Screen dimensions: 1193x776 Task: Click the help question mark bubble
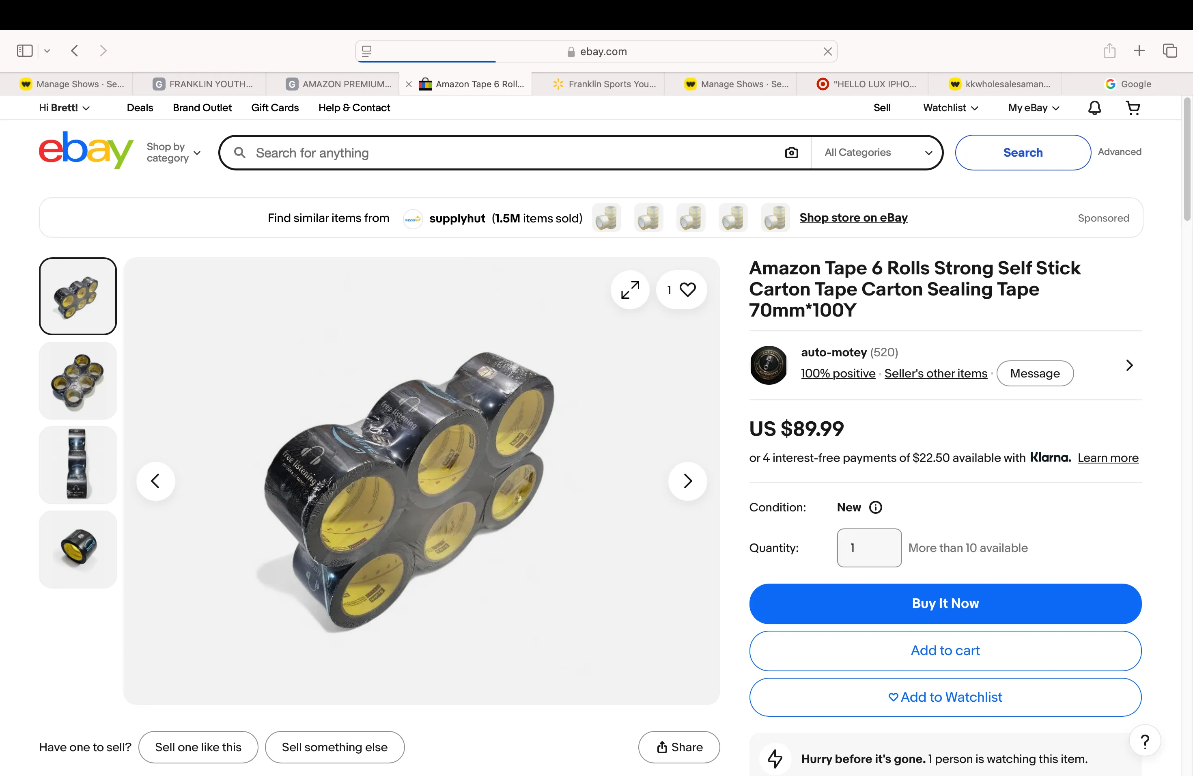pos(1145,741)
